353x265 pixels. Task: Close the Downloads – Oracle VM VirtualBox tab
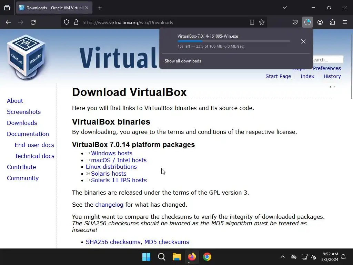pyautogui.click(x=87, y=8)
